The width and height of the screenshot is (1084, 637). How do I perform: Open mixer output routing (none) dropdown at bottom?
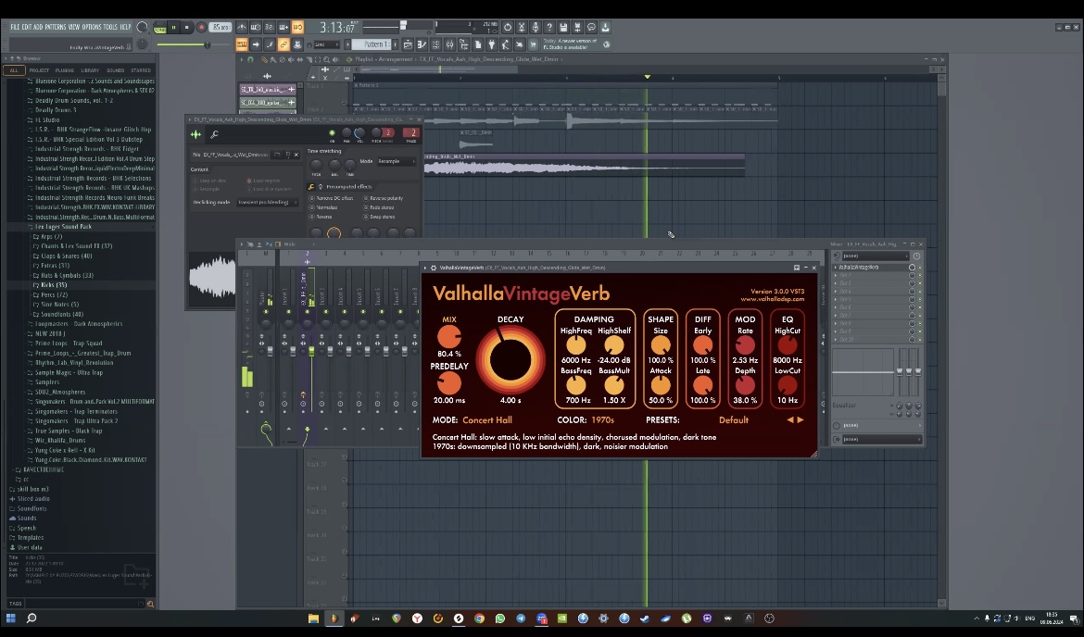[881, 439]
